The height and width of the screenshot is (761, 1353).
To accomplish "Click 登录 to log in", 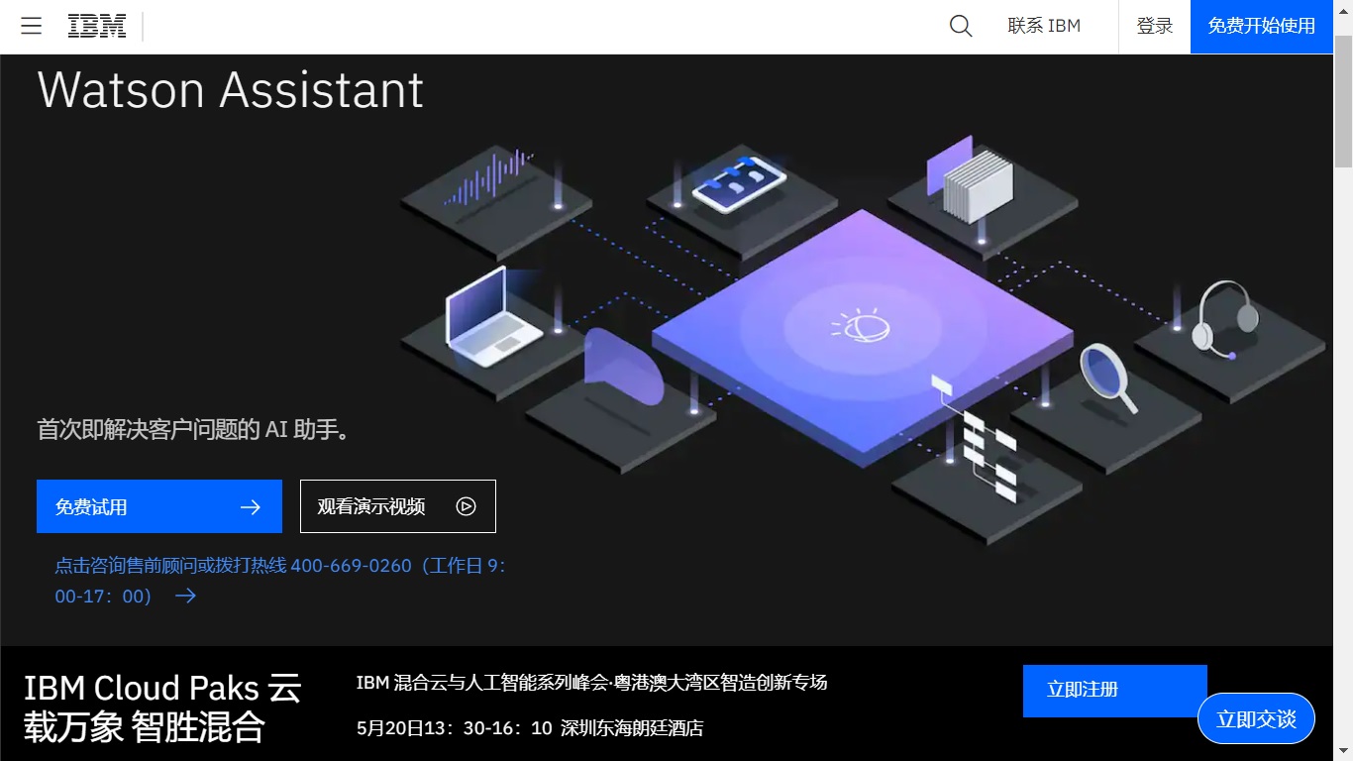I will pyautogui.click(x=1154, y=27).
